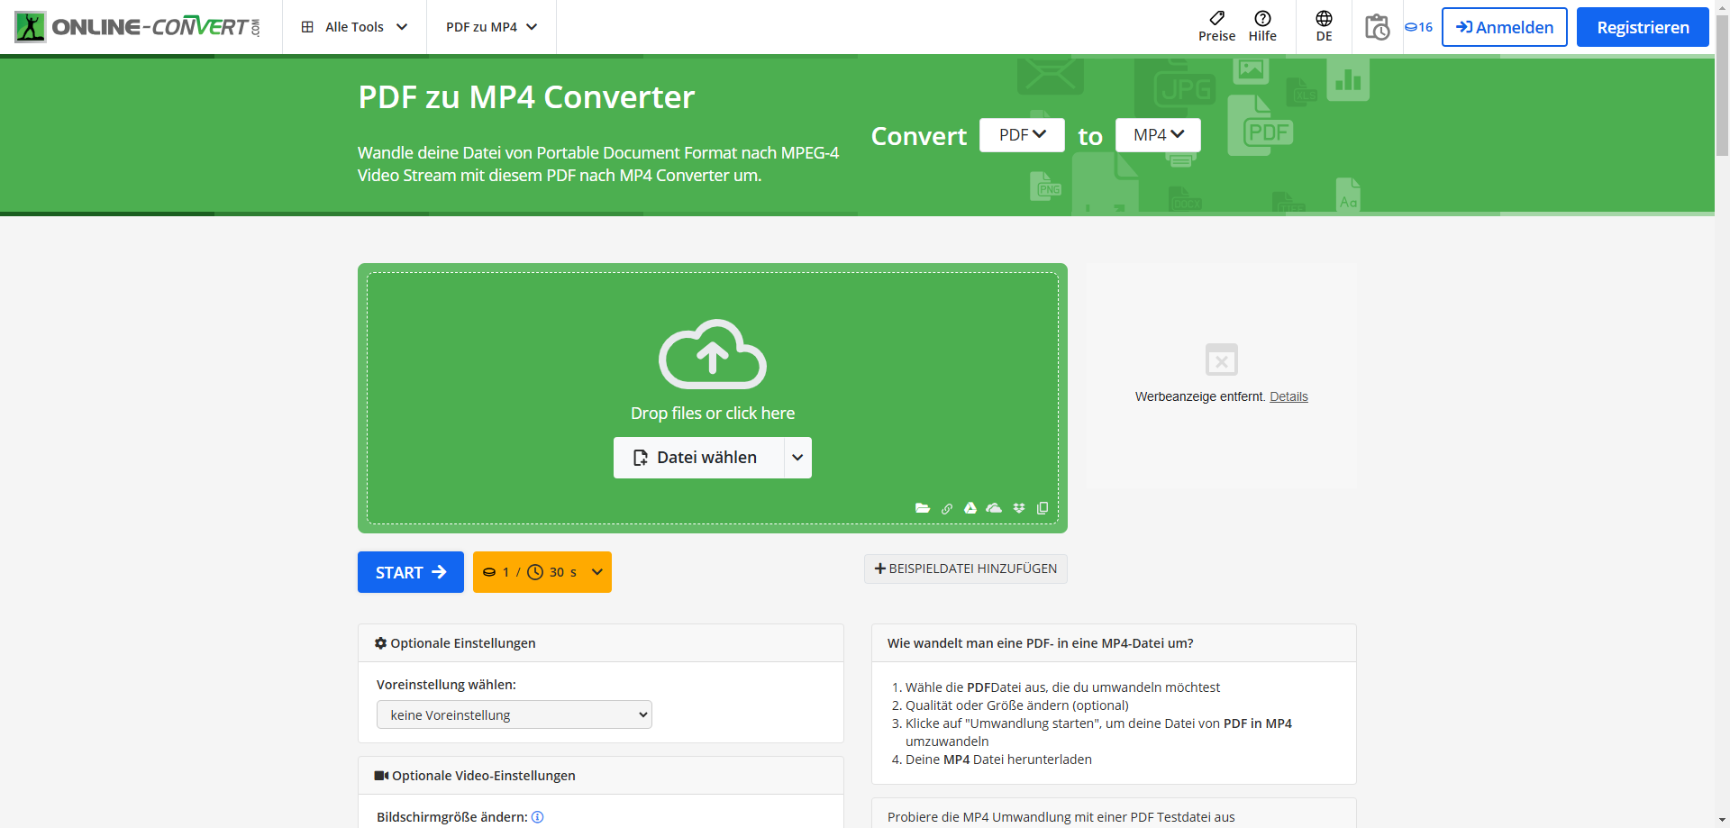View the 16 remaining credits

pos(1418,27)
